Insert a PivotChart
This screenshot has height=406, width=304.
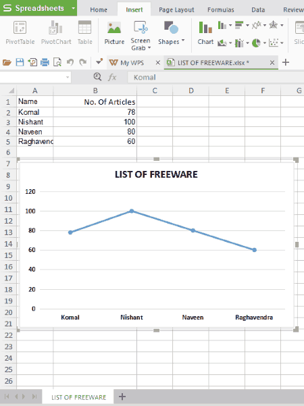coord(56,32)
